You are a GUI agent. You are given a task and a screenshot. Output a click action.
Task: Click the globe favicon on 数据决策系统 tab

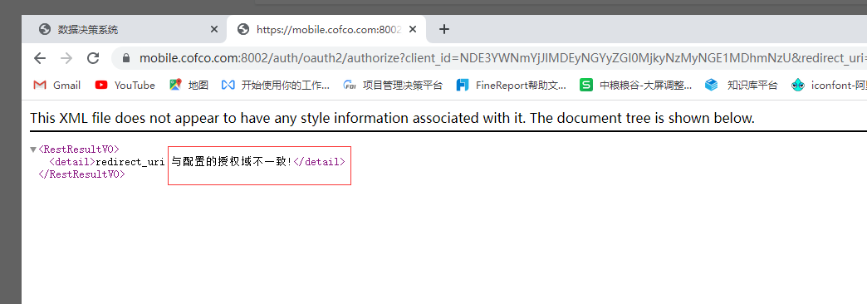tap(45, 29)
